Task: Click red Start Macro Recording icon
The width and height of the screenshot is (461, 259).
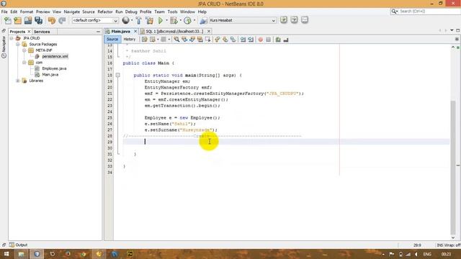Action: [261, 40]
